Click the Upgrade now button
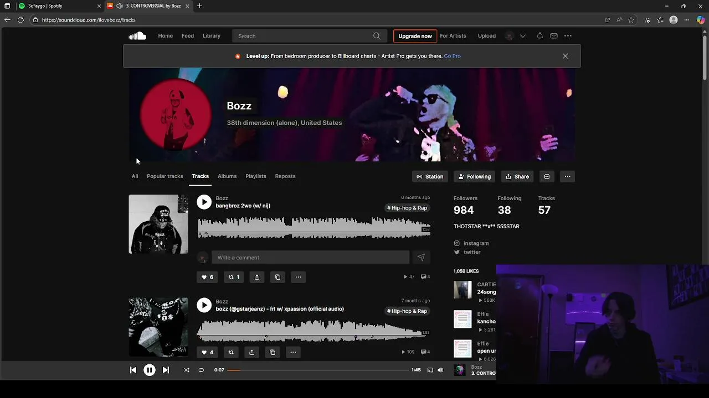 tap(415, 36)
